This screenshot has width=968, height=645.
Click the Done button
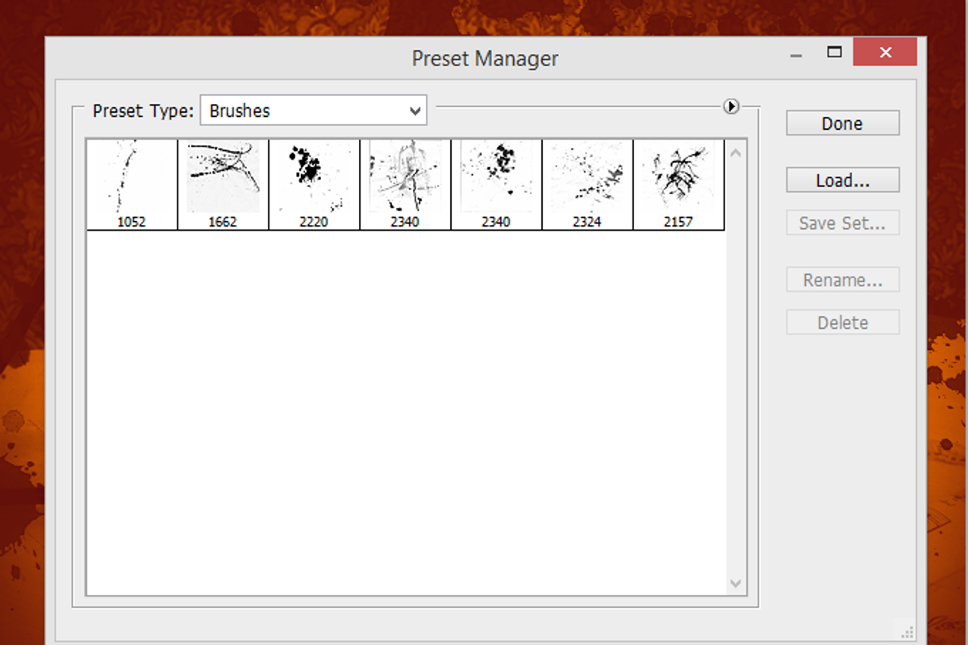[x=842, y=123]
